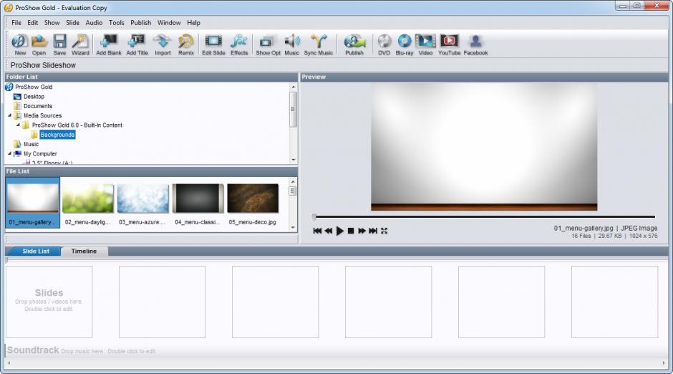Switch to the Timeline tab
Screen dimensions: 673x374
click(x=84, y=251)
